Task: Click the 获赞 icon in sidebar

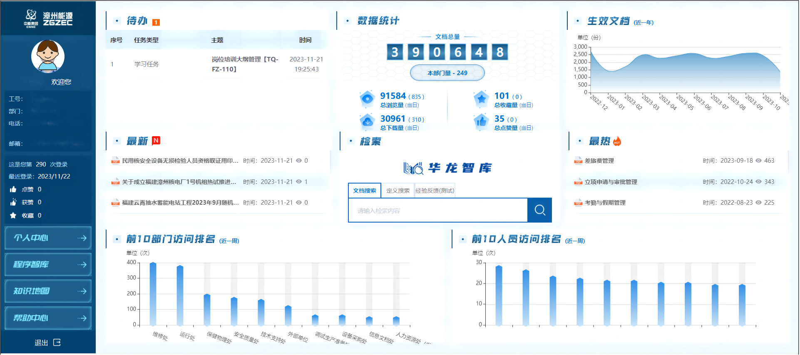Action: click(13, 202)
